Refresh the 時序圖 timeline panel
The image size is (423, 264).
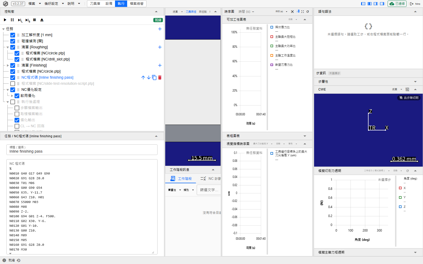click(307, 12)
